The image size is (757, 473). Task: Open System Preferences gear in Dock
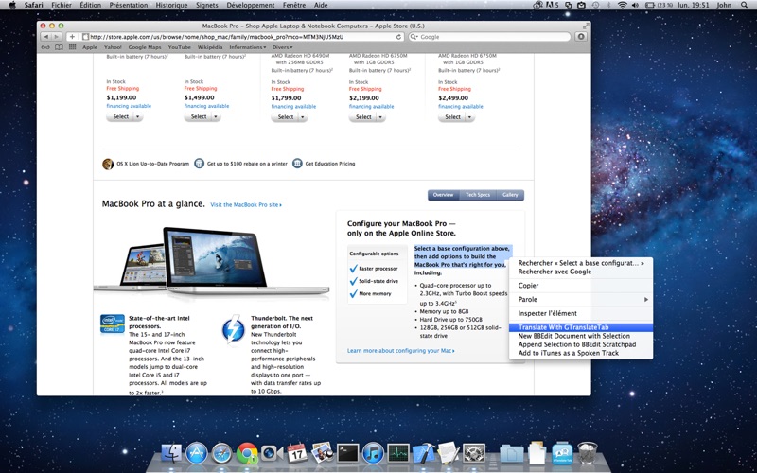pos(474,453)
